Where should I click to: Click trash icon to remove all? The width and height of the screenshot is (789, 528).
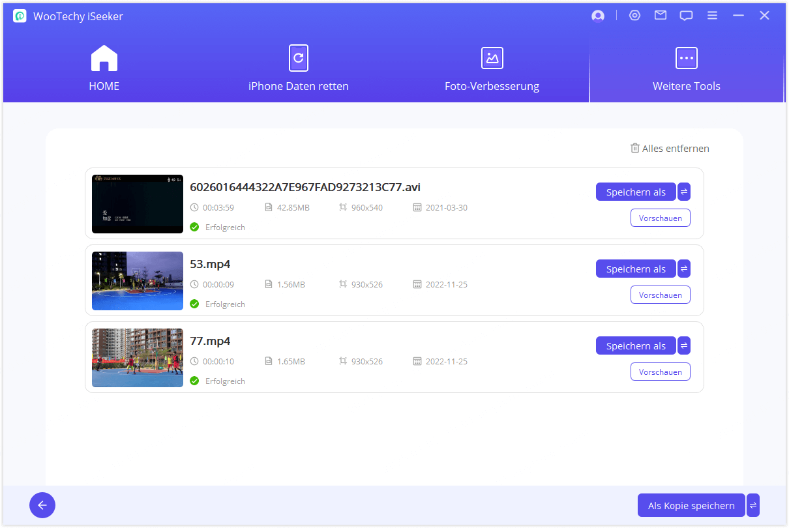coord(634,148)
